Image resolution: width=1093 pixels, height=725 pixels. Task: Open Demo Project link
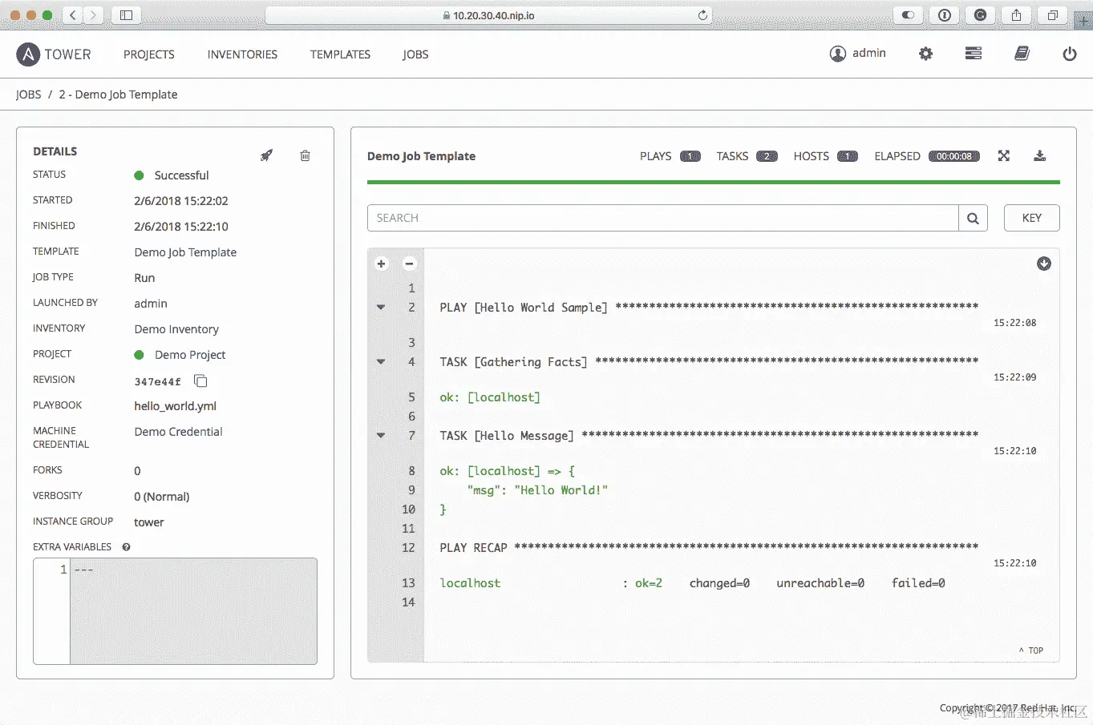(190, 355)
